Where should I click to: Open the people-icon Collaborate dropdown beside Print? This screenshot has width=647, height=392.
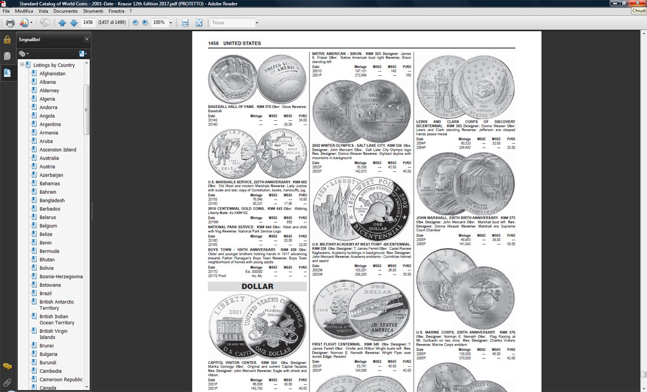(25, 23)
